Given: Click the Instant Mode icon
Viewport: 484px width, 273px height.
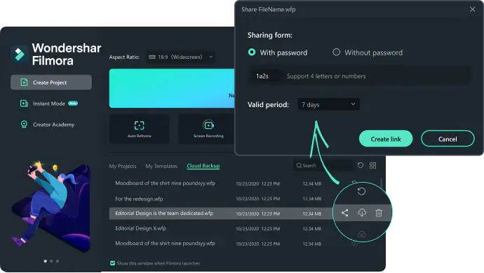Looking at the screenshot, I should (x=24, y=104).
